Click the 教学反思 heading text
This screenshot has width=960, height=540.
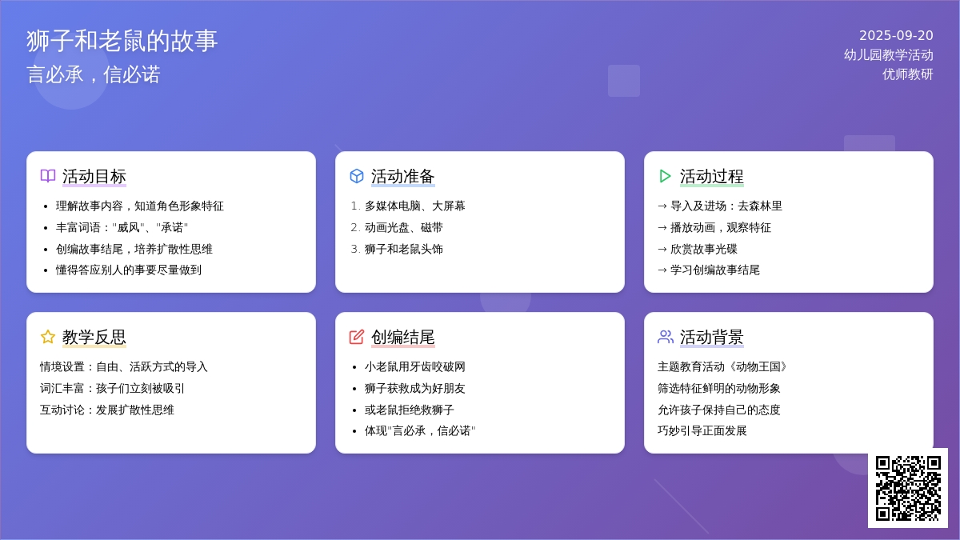(94, 337)
